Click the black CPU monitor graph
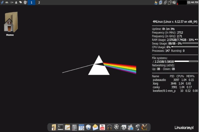 (182, 3)
